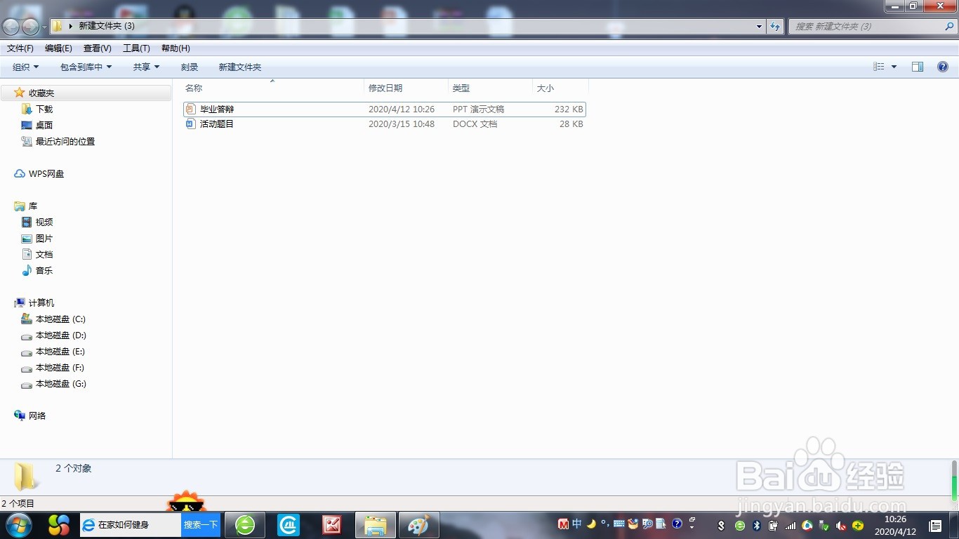Sort files by the 修改日期 column header
The height and width of the screenshot is (539, 959).
click(406, 88)
